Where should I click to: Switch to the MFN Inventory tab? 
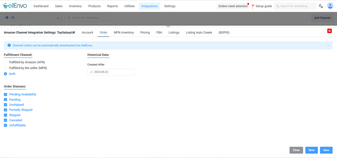coord(124,33)
